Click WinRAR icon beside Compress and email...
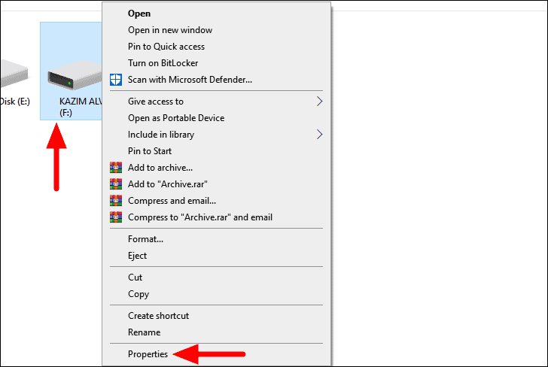This screenshot has width=548, height=367. (x=116, y=201)
